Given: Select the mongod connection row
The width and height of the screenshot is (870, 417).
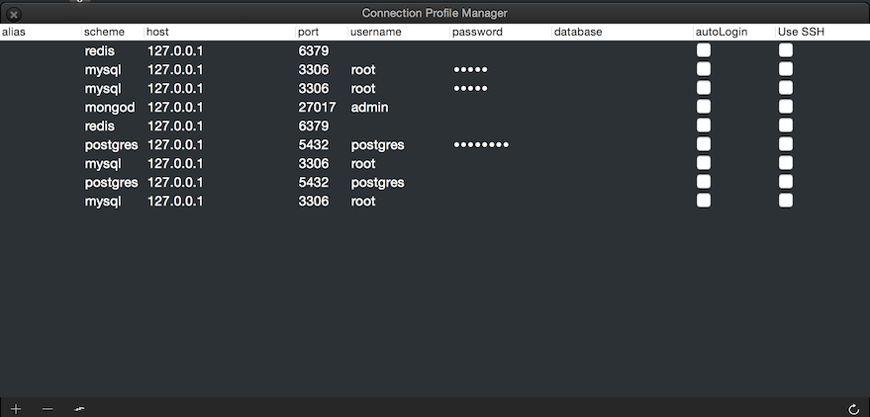Looking at the screenshot, I should 109,107.
